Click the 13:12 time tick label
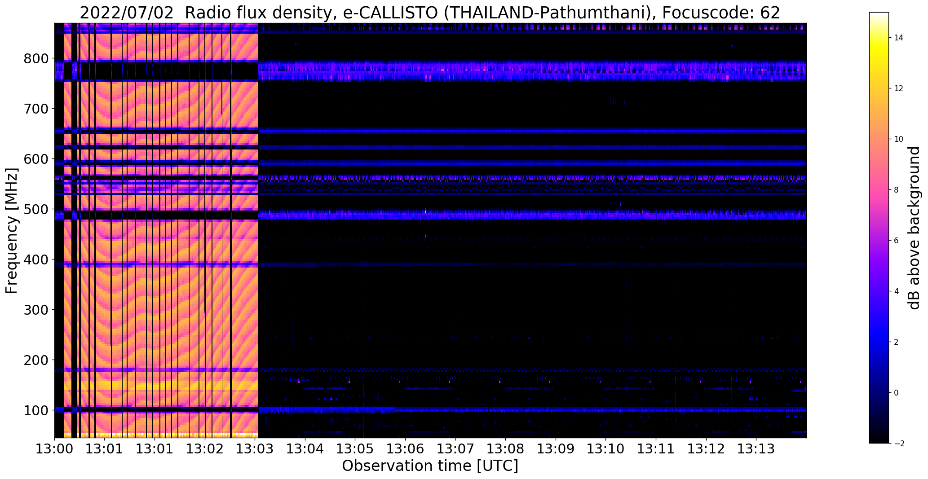Image resolution: width=928 pixels, height=479 pixels. coord(706,448)
